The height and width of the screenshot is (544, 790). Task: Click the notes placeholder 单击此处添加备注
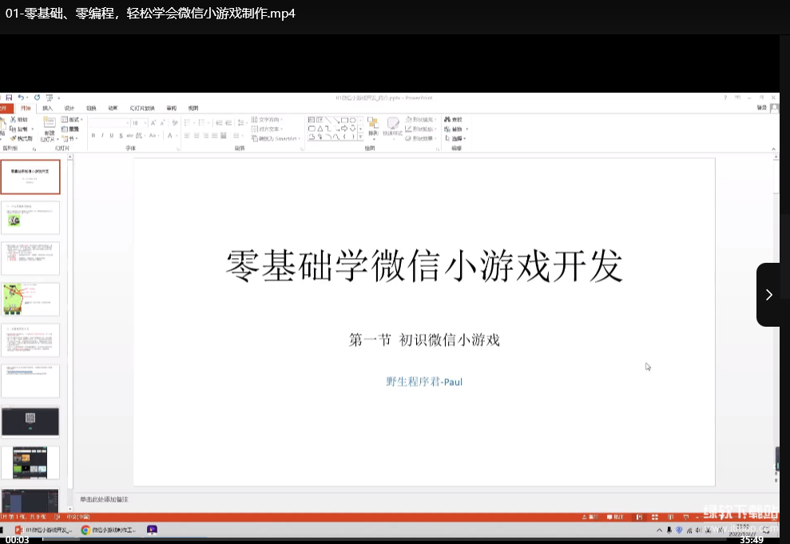click(x=104, y=499)
